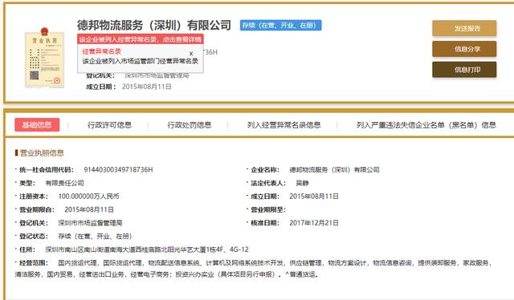Switch to the 行政许可信息 tab
This screenshot has width=514, height=300.
(x=109, y=125)
